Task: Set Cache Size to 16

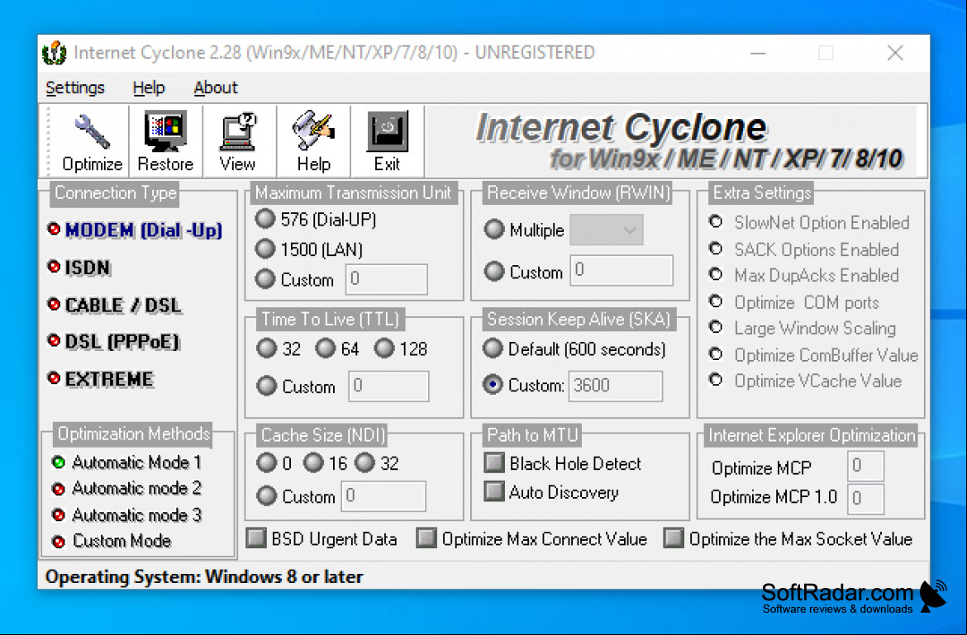Action: pos(326,462)
